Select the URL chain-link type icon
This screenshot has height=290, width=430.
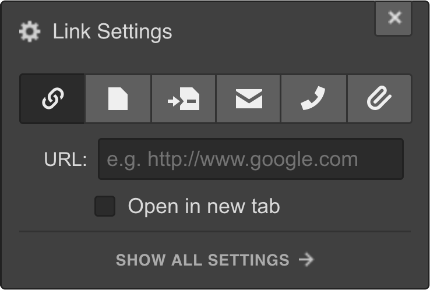click(x=52, y=98)
